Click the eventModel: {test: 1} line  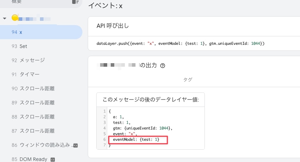[136, 139]
